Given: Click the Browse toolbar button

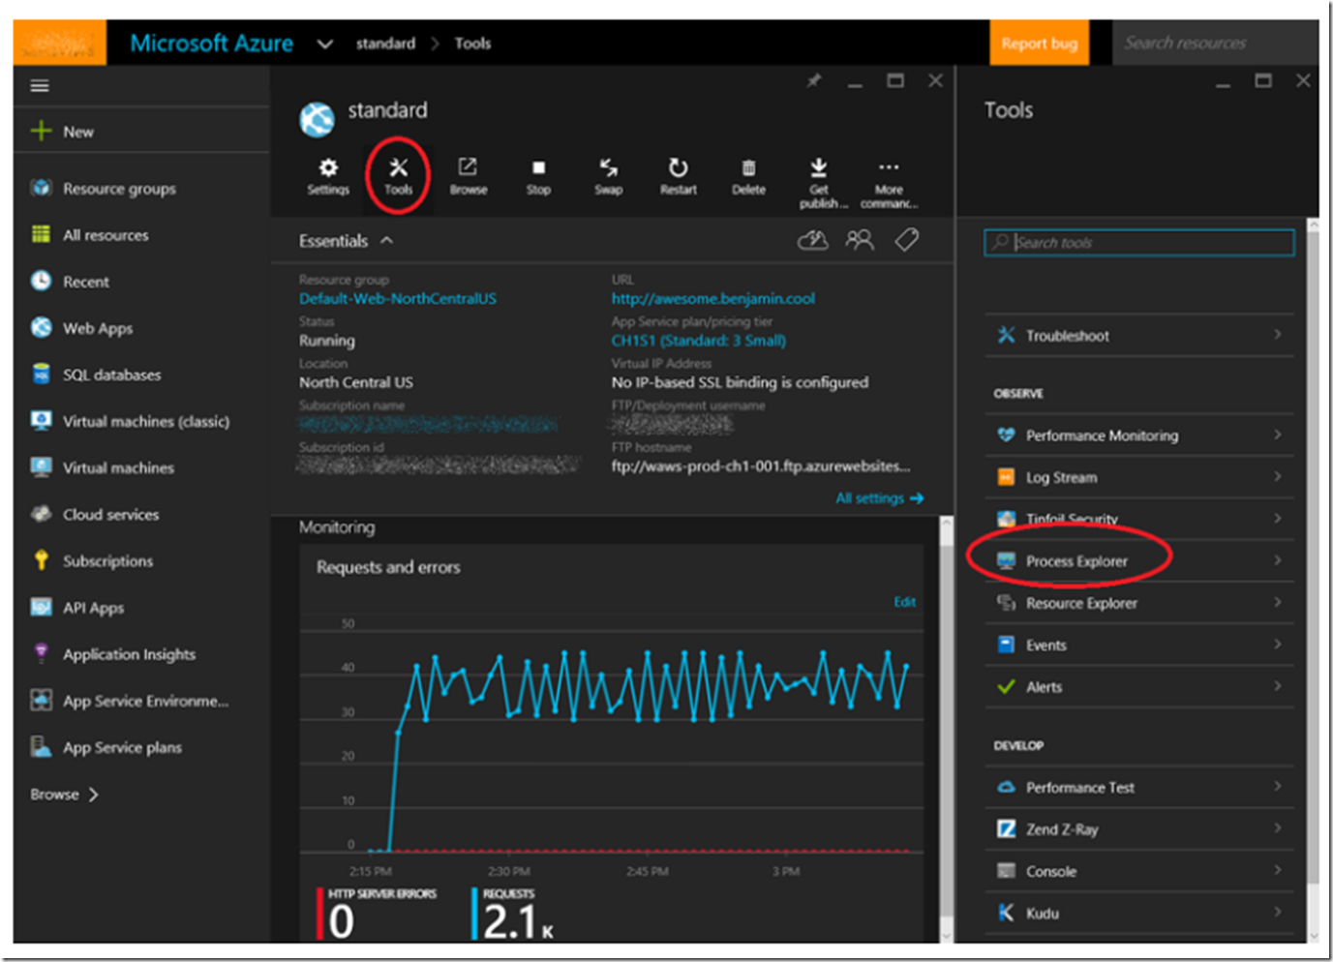Looking at the screenshot, I should [x=469, y=177].
